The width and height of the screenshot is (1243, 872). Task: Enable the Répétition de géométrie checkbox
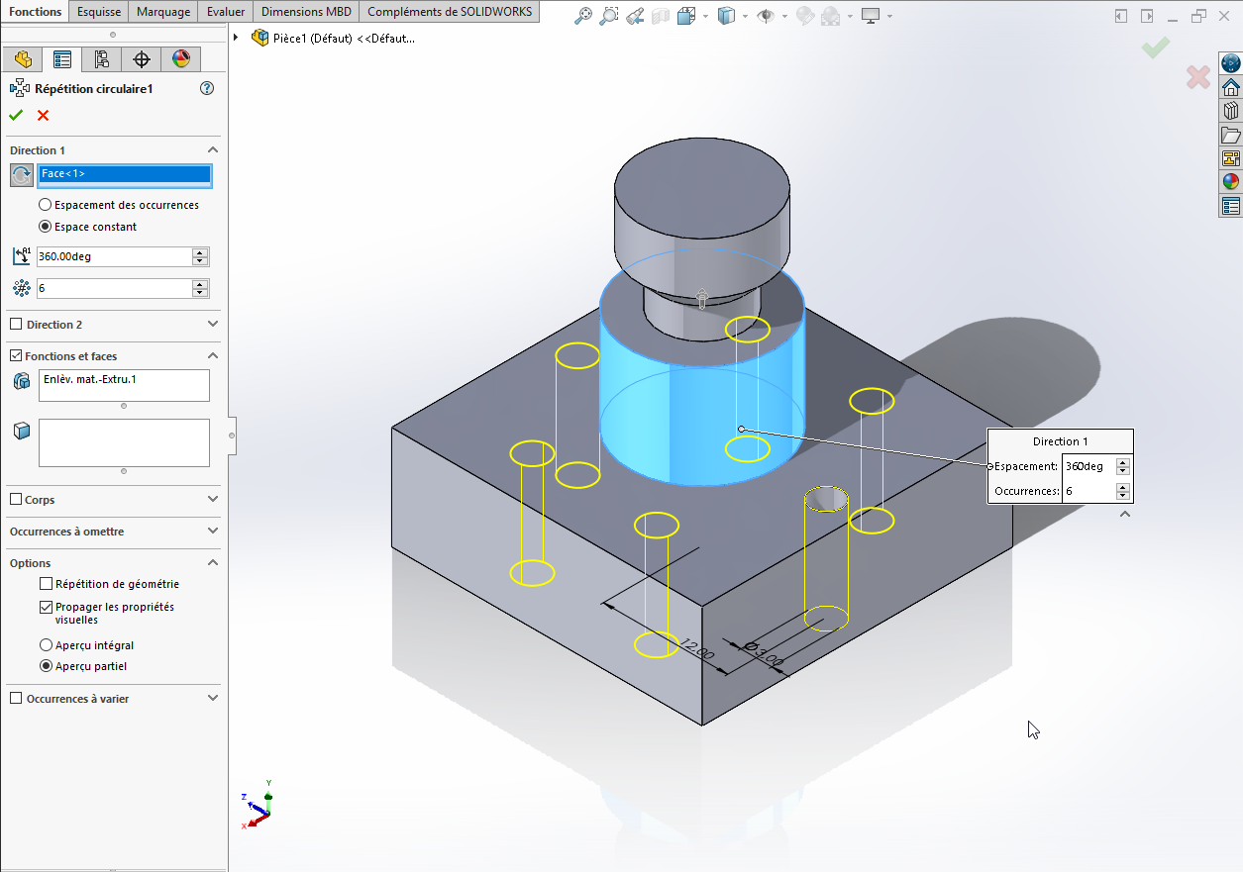(46, 584)
